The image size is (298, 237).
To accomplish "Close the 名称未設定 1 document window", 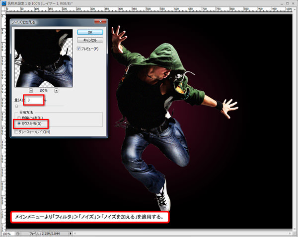I will (x=293, y=3).
